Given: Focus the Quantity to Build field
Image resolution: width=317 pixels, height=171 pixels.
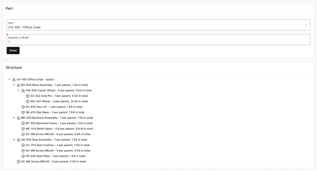Looking at the screenshot, I should (x=158, y=40).
